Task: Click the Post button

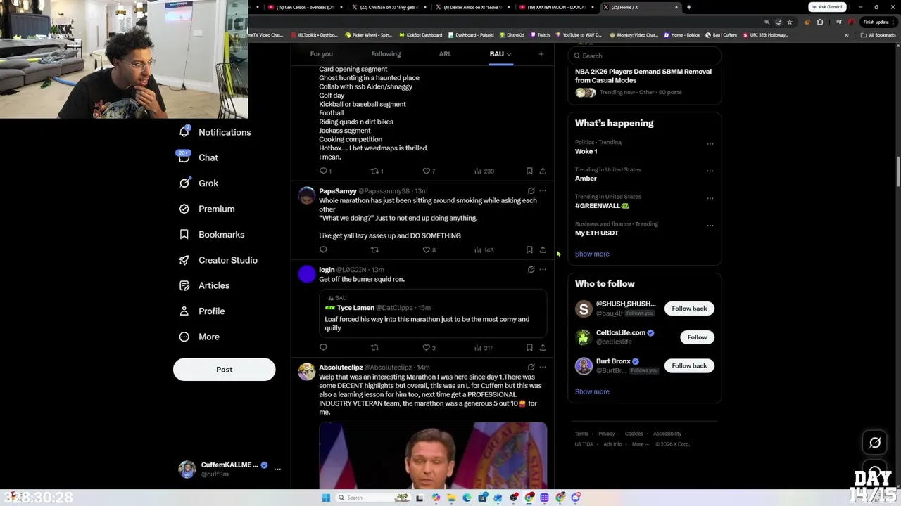Action: [x=225, y=370]
